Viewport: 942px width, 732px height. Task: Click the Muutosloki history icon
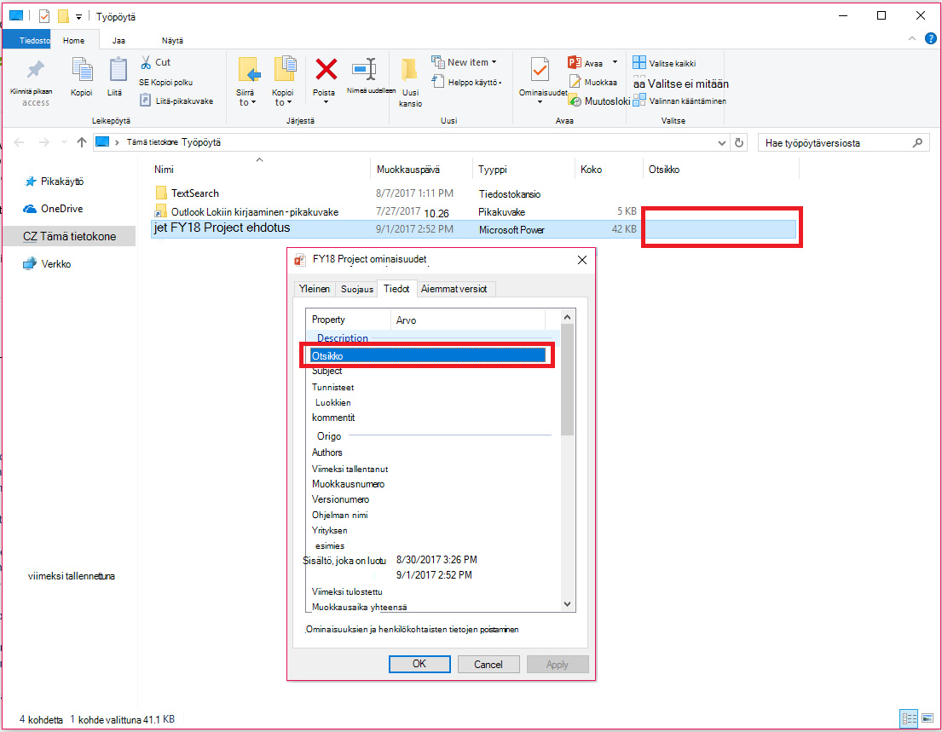click(x=575, y=101)
